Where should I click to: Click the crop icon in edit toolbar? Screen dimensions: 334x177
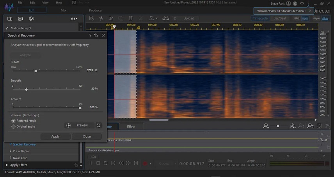(140, 18)
